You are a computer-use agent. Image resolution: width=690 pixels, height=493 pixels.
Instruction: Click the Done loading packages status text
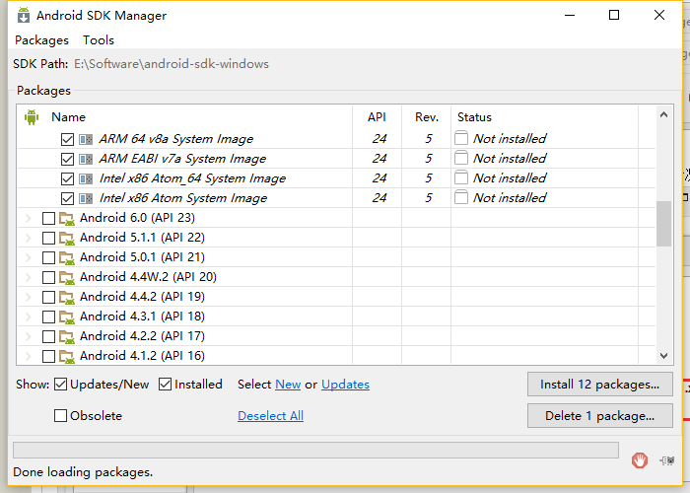[83, 472]
